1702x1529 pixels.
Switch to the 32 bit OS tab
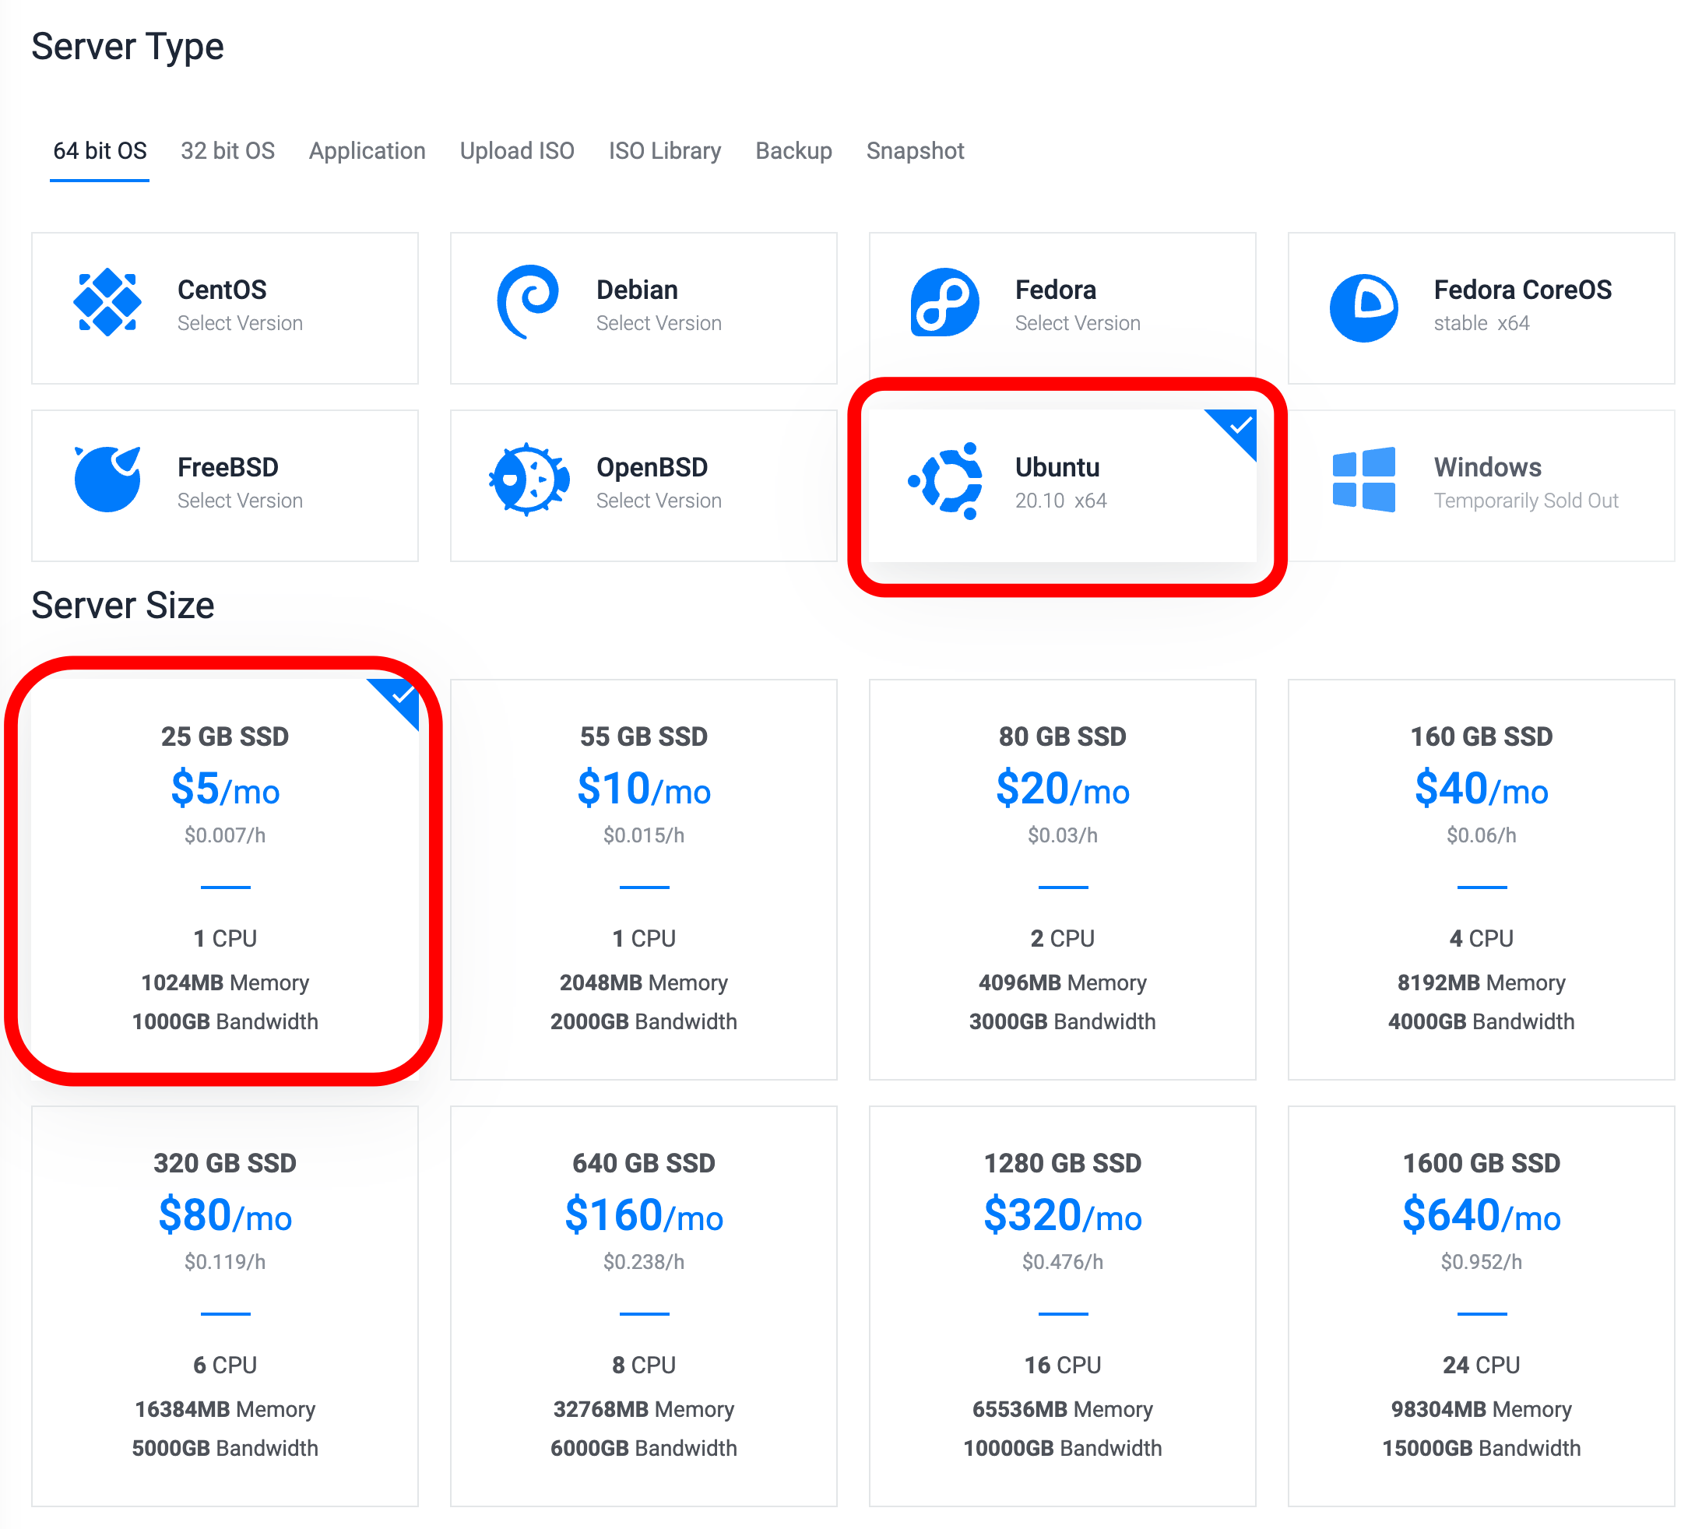[227, 151]
